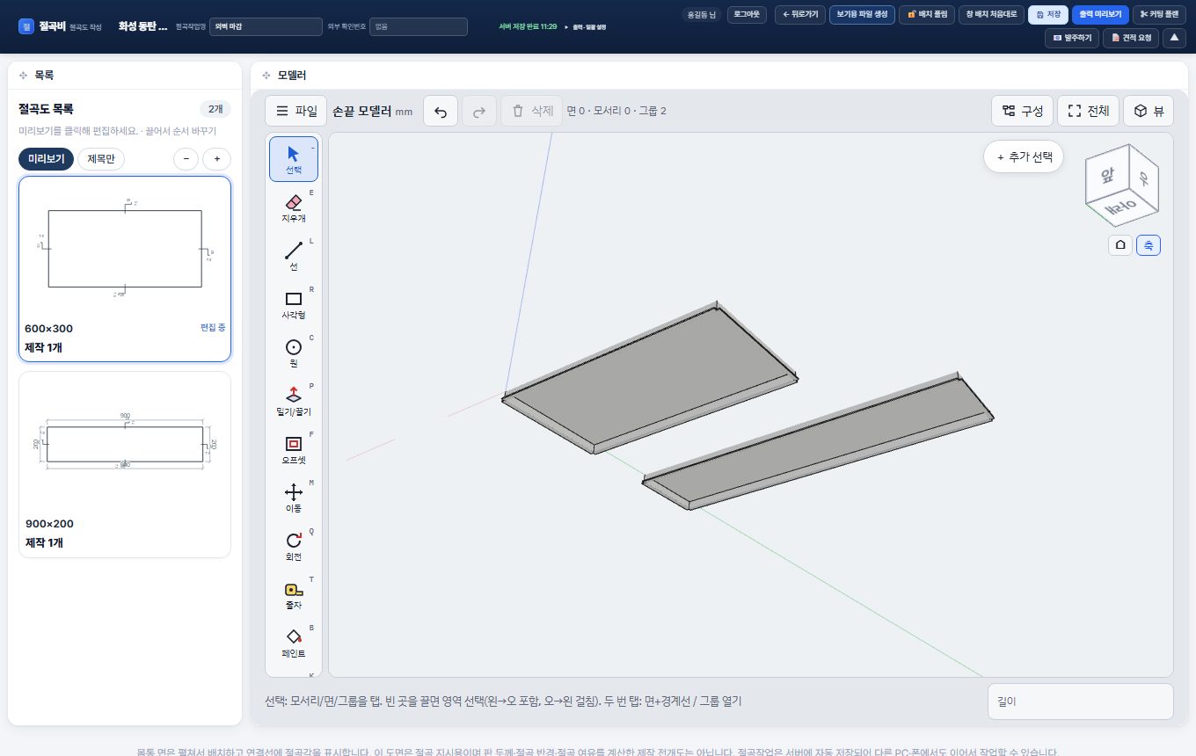This screenshot has height=756, width=1196.
Task: Select the 원 circle tool
Action: [294, 353]
